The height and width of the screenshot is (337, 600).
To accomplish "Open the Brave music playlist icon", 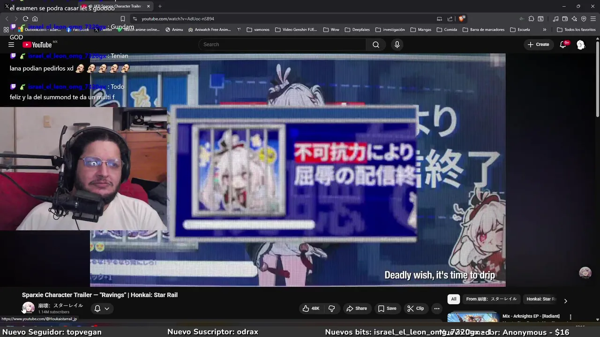I will click(556, 19).
